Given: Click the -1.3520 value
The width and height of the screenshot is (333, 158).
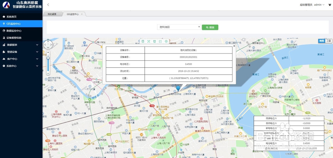Looking at the screenshot, I should tap(306, 118).
